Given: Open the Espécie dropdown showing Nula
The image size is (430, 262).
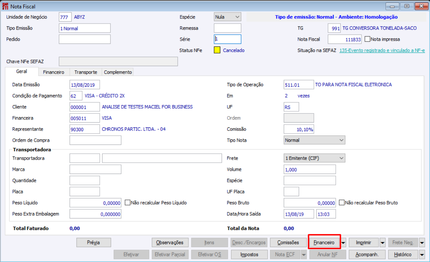Looking at the screenshot, I should point(228,17).
